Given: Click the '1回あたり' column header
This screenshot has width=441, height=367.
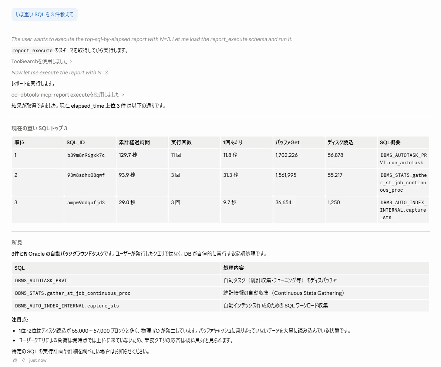Looking at the screenshot, I should pos(247,142).
